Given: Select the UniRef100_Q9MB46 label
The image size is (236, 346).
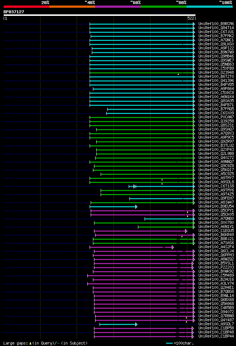Looking at the screenshot, I should point(216,56).
